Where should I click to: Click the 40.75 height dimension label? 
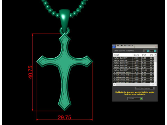coord(30,72)
